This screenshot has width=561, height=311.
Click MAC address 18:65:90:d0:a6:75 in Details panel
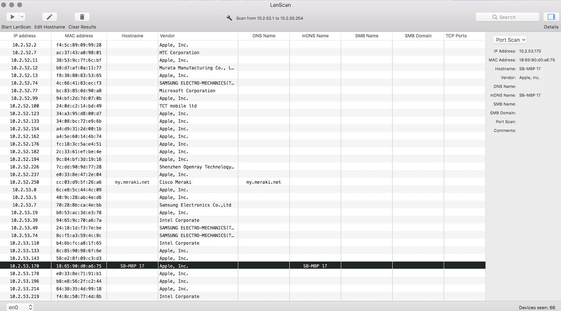pyautogui.click(x=537, y=60)
